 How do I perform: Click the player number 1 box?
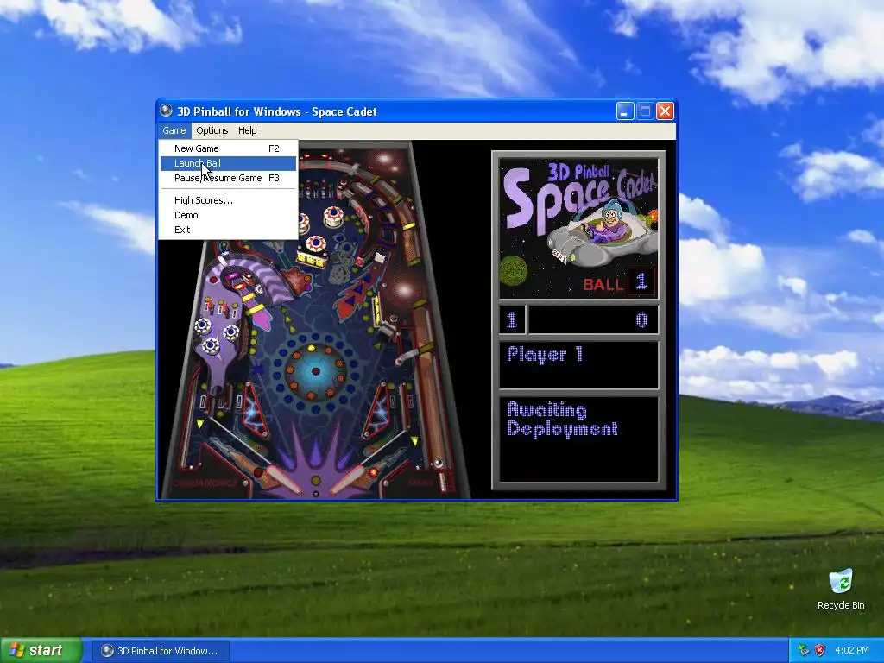(x=512, y=320)
